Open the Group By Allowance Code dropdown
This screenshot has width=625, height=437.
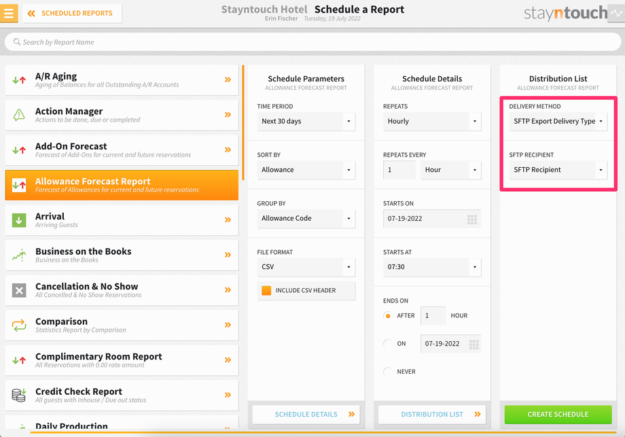point(306,219)
